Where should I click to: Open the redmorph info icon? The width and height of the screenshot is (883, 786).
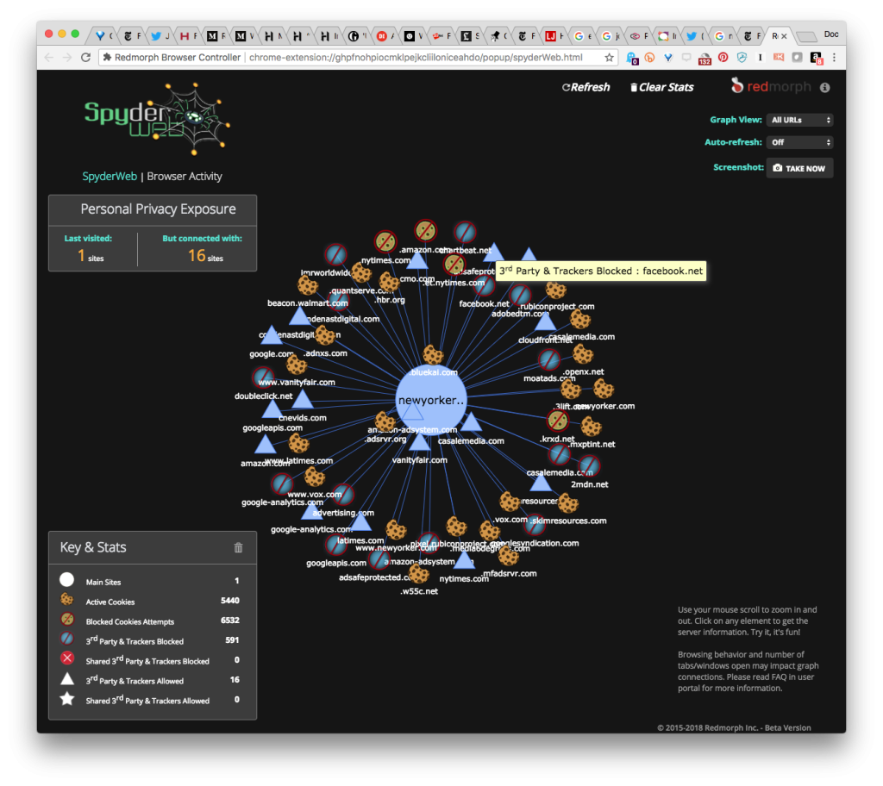(x=824, y=87)
